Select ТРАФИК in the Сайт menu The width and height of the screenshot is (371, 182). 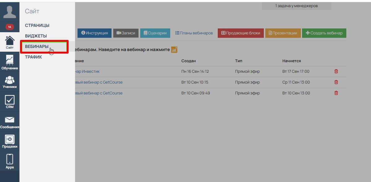(x=33, y=57)
